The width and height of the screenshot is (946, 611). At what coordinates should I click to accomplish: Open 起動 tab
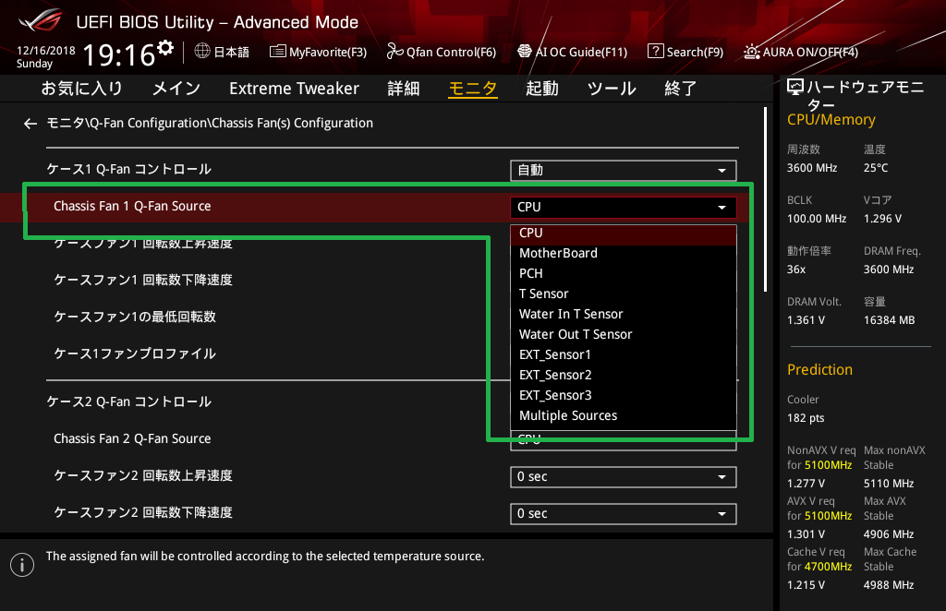coord(541,89)
